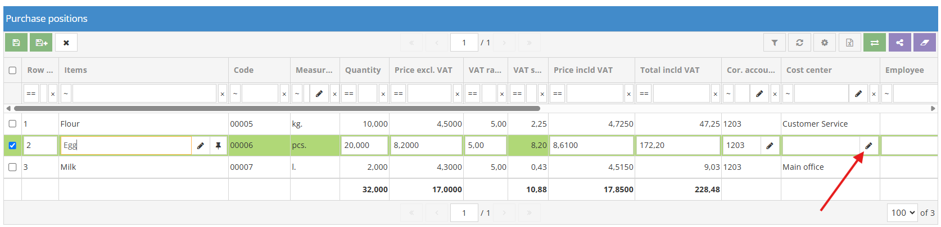Click the pin icon in Items cell
The image size is (941, 227).
pyautogui.click(x=218, y=146)
